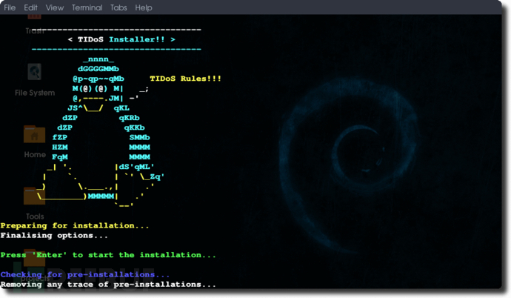Click 'Press Enter to start the installation' line

click(108, 255)
